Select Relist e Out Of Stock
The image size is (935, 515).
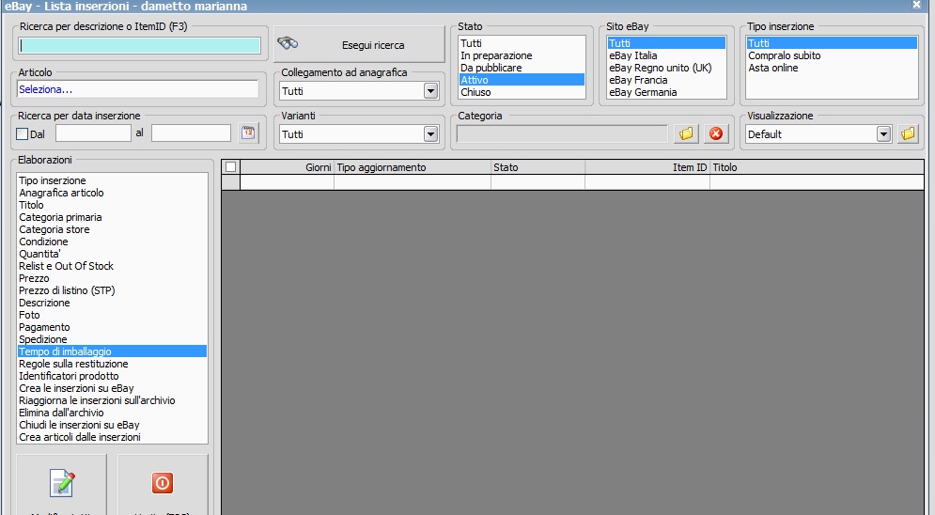click(x=112, y=266)
